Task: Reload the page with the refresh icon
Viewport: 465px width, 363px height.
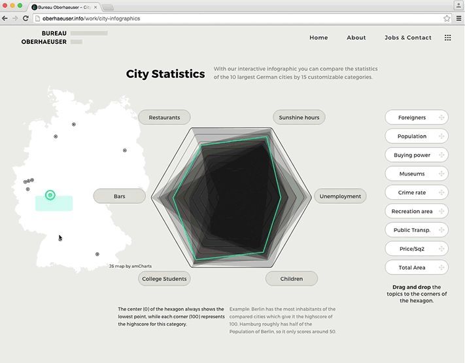Action: (26, 18)
